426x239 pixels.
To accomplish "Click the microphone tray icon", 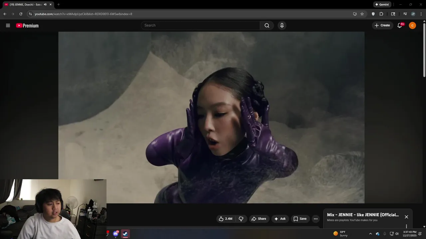I will point(385,234).
